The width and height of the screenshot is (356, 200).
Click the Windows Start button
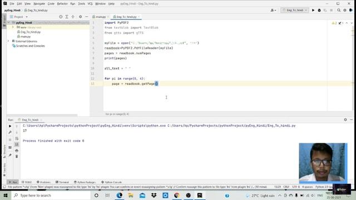(6, 195)
